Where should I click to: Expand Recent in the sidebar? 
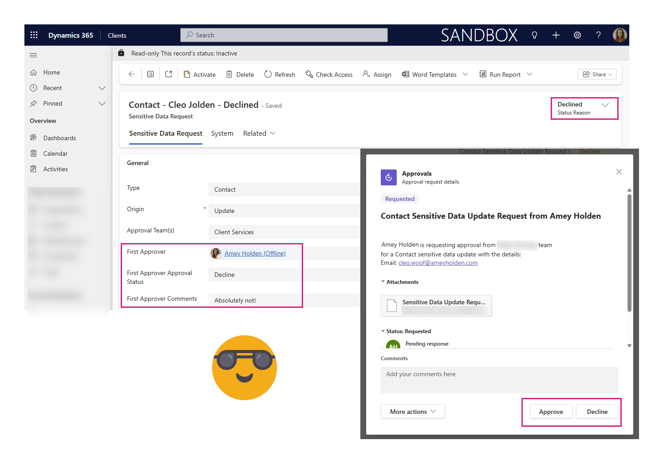click(x=102, y=88)
